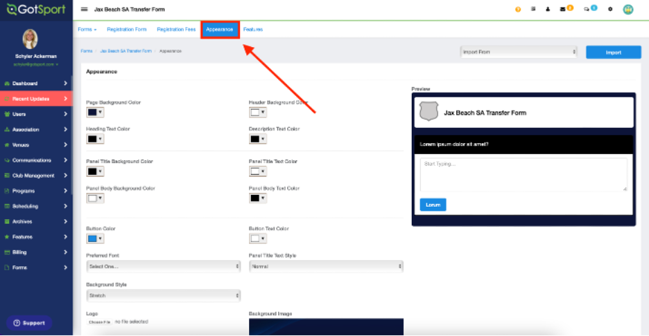Viewport: 649px width, 336px height.
Task: Click the Venues sidebar icon
Action: coord(7,145)
